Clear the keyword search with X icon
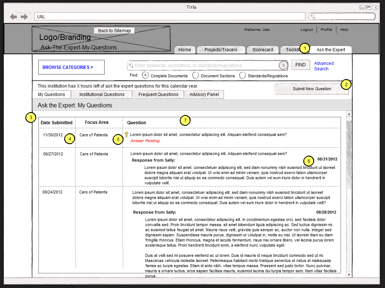The height and width of the screenshot is (288, 385). [283, 65]
